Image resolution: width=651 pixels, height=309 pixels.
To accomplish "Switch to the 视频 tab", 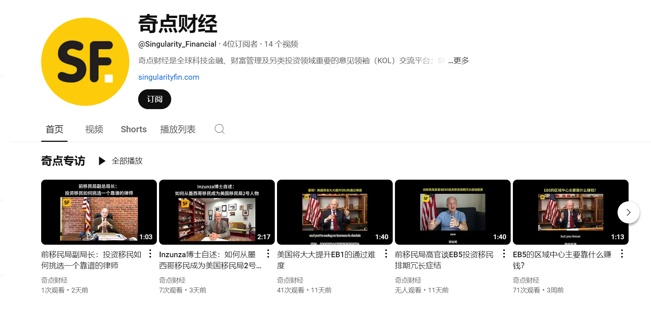I will pos(94,129).
